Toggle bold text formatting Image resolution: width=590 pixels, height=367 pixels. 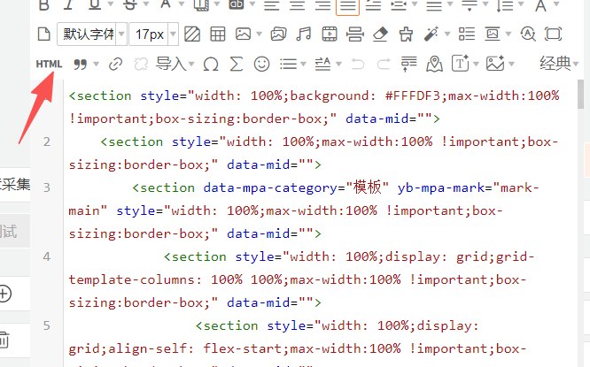[44, 5]
